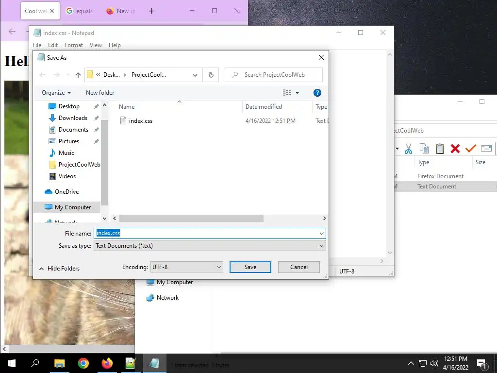Open recent locations dropdown beside forward arrow
This screenshot has width=497, height=373.
(67, 75)
